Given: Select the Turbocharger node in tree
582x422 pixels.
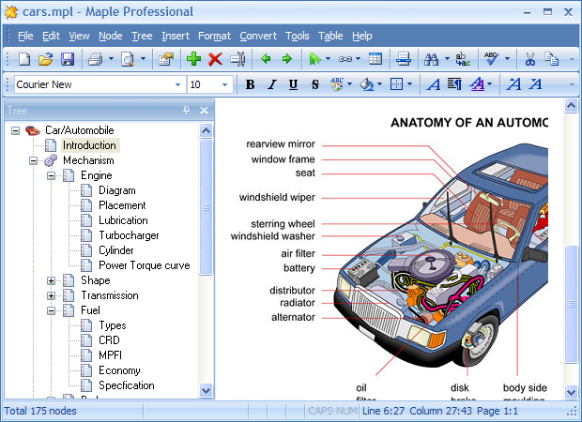Looking at the screenshot, I should tap(129, 235).
